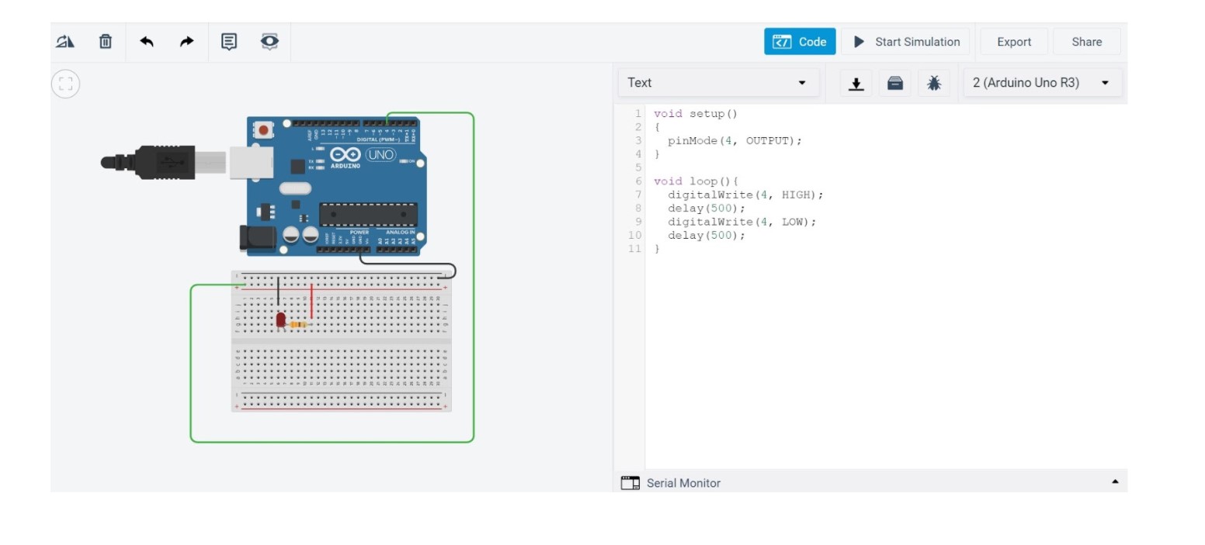This screenshot has height=545, width=1205.
Task: Click line number 11 in the gutter
Action: [x=634, y=249]
